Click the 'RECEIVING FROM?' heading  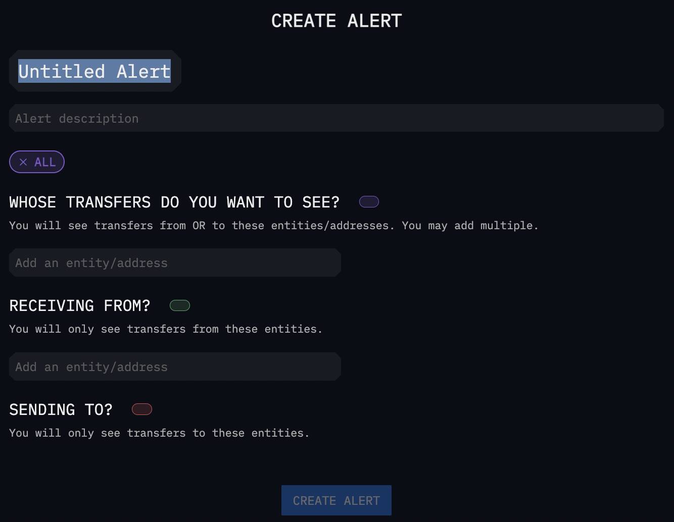pos(80,305)
